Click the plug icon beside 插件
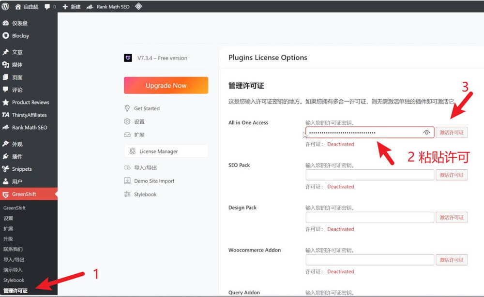This screenshot has width=484, height=297. [5, 156]
